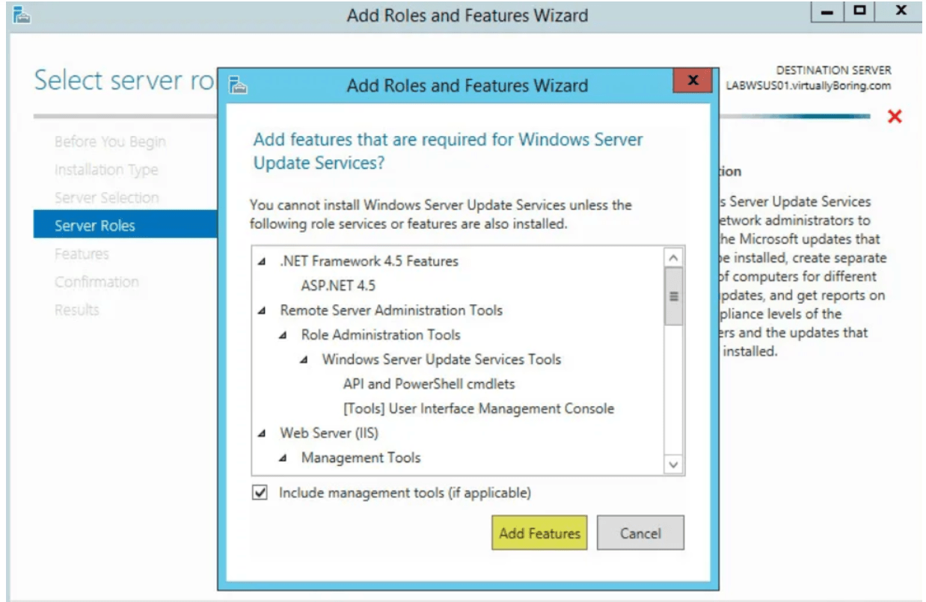Open Features step in sidebar
The image size is (926, 602).
pos(82,254)
